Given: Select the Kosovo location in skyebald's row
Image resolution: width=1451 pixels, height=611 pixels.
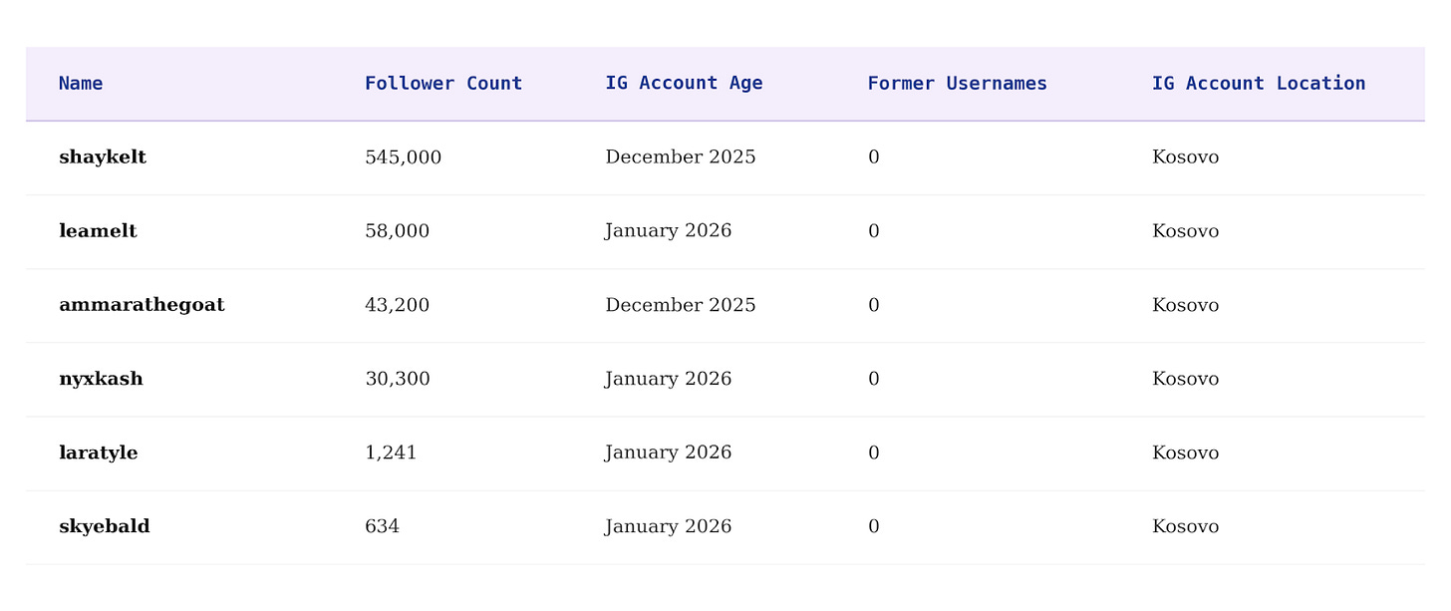Looking at the screenshot, I should point(1185,526).
